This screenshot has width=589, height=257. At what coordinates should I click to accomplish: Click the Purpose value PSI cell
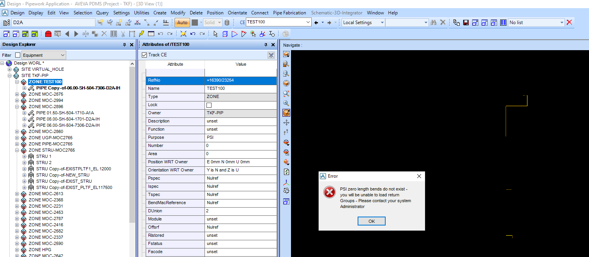[x=241, y=137]
